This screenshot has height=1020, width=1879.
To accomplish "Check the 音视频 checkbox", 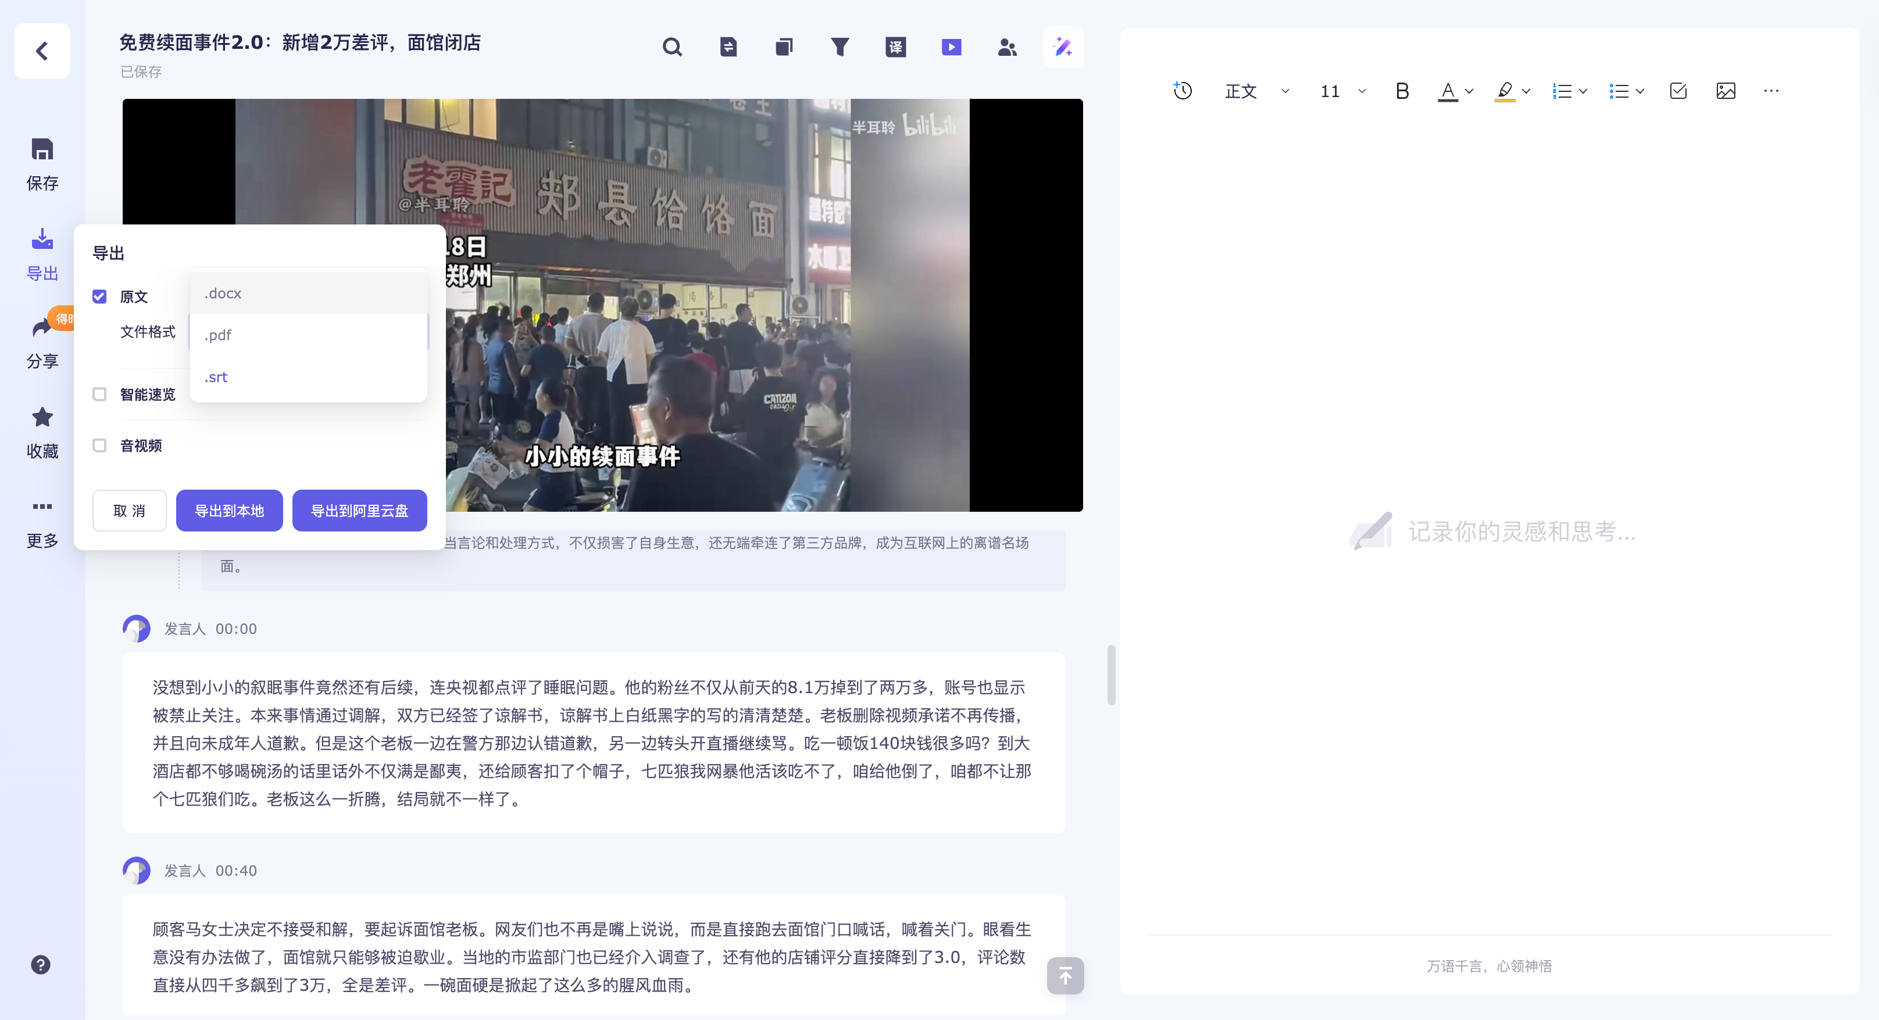I will click(99, 445).
